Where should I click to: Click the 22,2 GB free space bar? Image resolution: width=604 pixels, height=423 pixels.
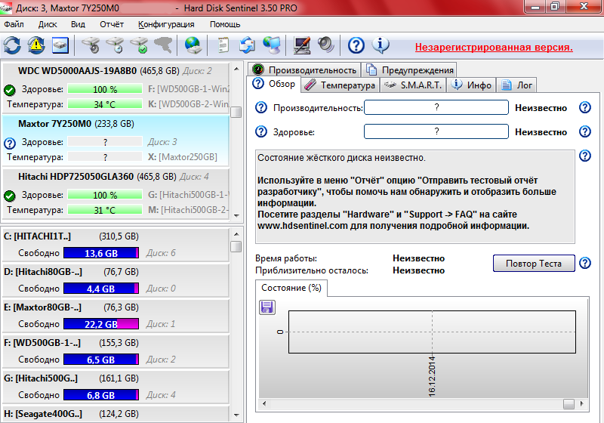(101, 324)
